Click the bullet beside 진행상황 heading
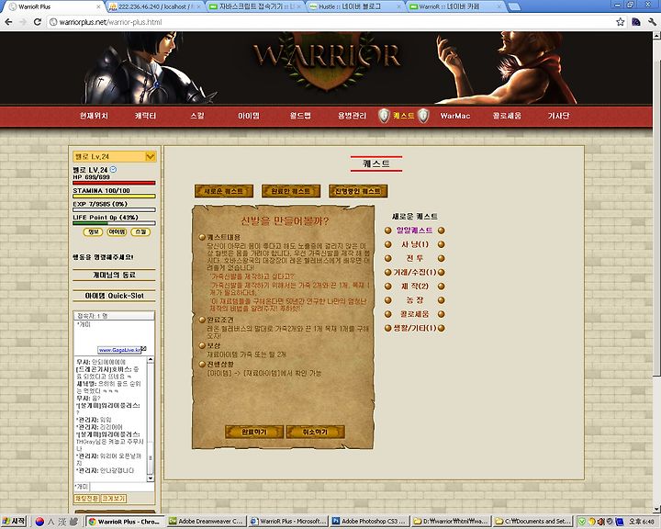661x529 pixels. click(202, 364)
